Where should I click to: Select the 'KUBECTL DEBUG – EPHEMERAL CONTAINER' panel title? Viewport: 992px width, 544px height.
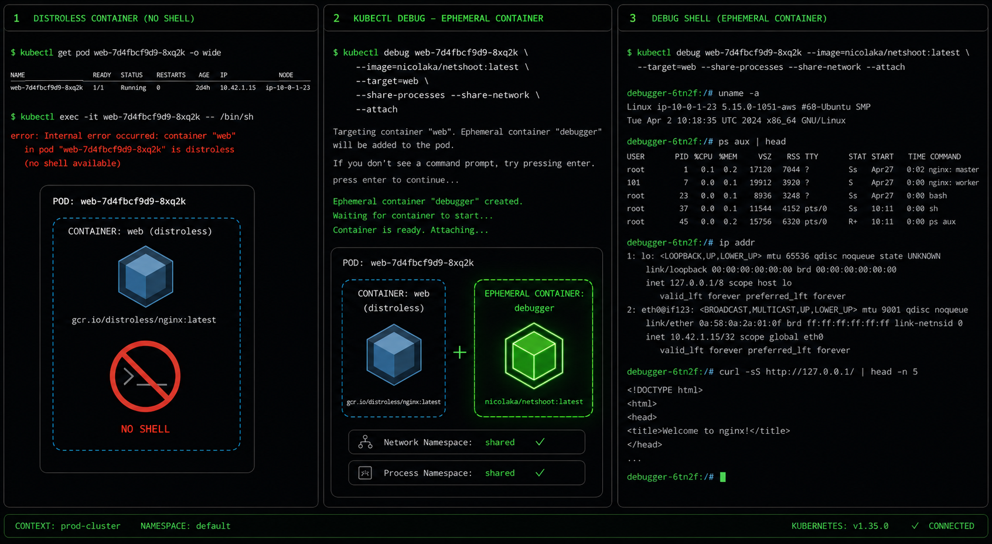click(x=448, y=19)
